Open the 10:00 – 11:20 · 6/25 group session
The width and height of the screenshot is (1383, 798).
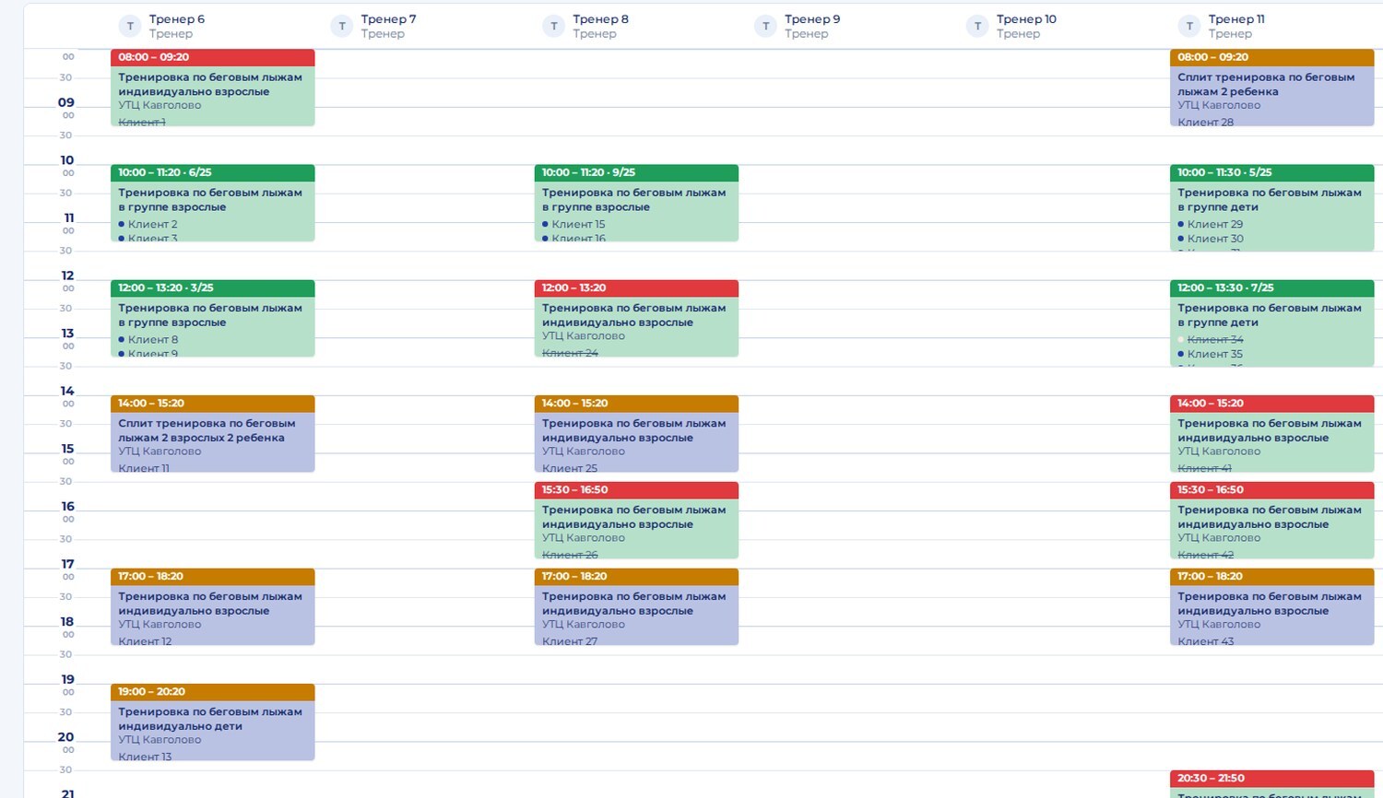click(213, 203)
